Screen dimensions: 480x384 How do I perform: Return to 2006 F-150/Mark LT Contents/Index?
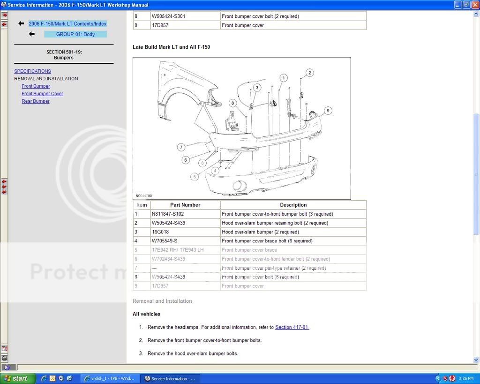click(x=69, y=23)
